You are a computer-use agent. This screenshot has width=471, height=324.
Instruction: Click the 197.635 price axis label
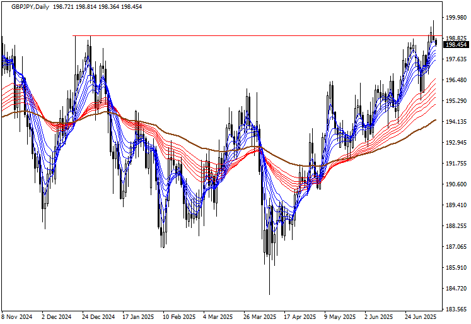tap(456, 59)
